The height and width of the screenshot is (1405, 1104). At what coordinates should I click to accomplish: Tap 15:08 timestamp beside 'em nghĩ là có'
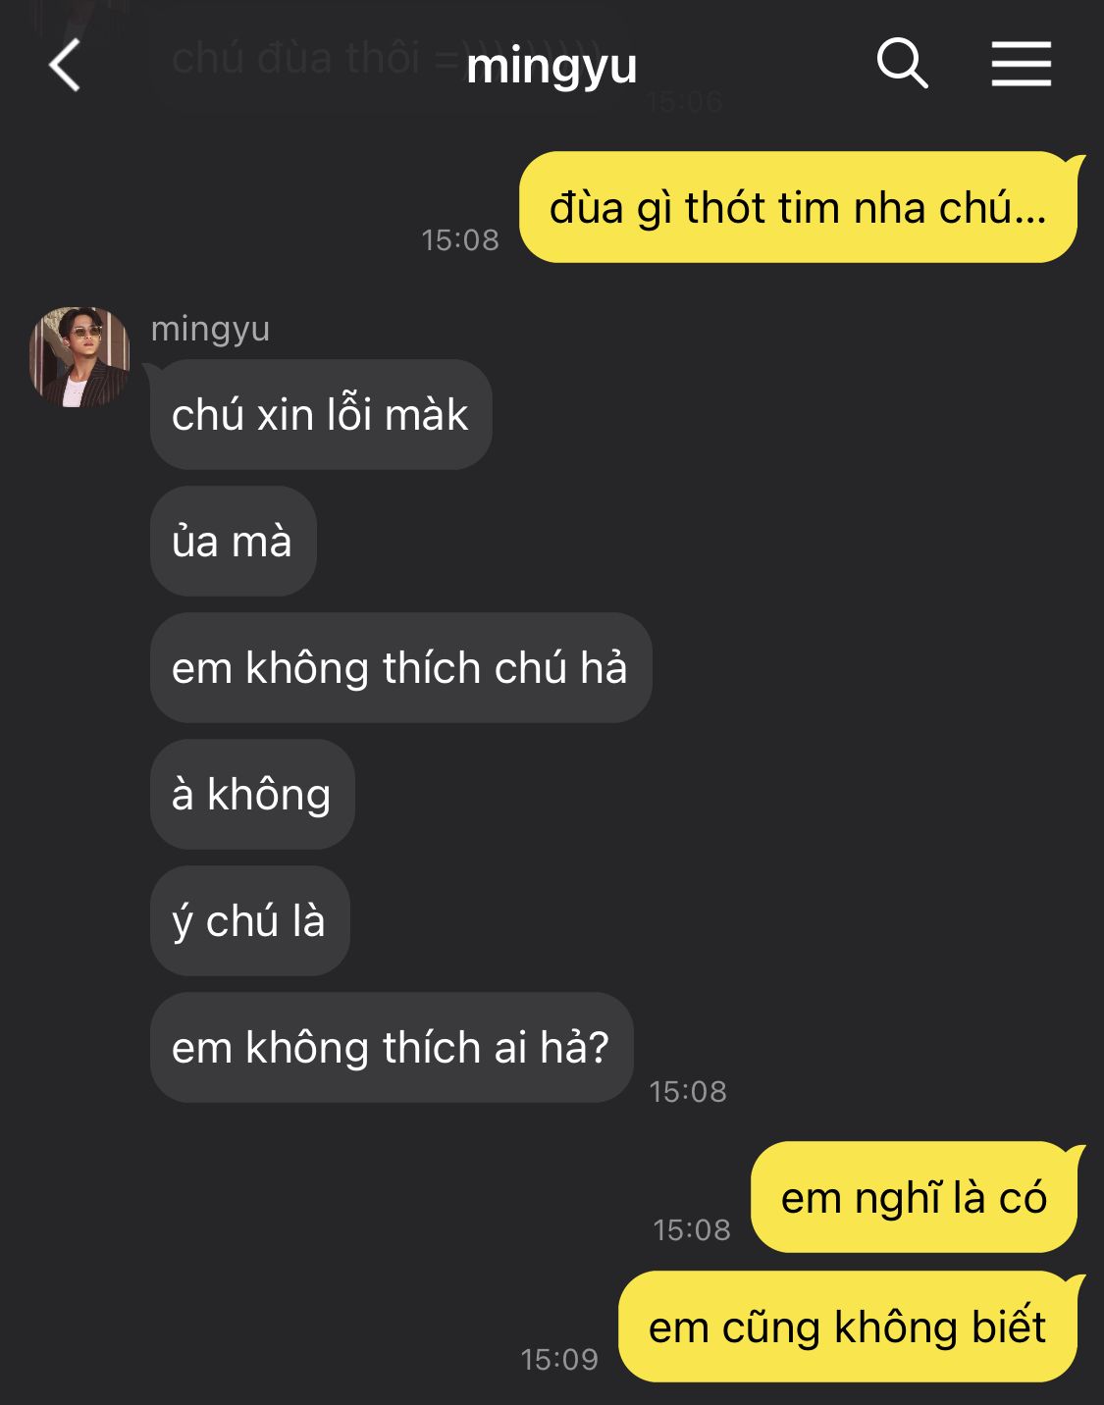coord(692,1229)
